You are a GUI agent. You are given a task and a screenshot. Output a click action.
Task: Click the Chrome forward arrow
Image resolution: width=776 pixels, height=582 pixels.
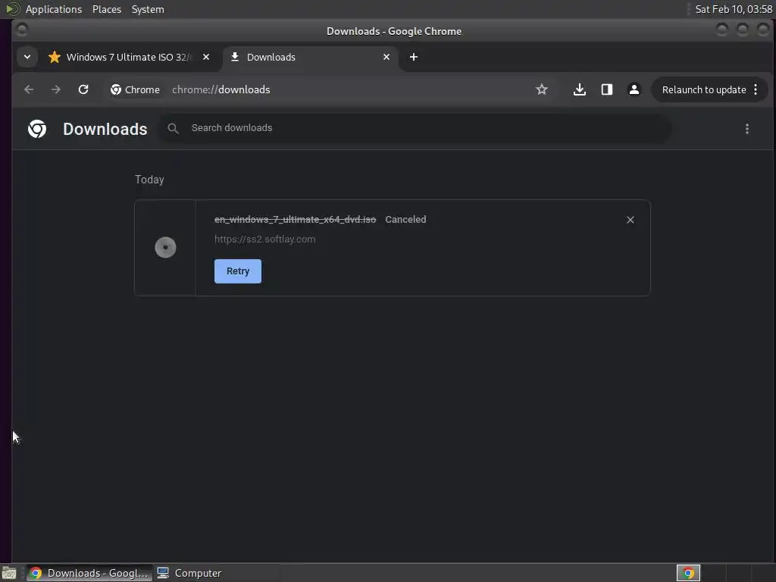click(56, 89)
